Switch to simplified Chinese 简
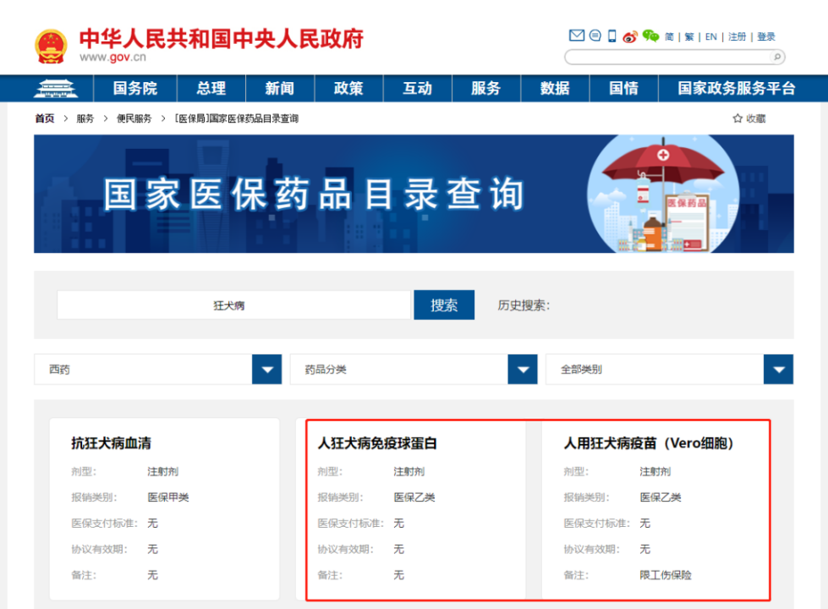Viewport: 828px width, 609px height. coord(669,36)
